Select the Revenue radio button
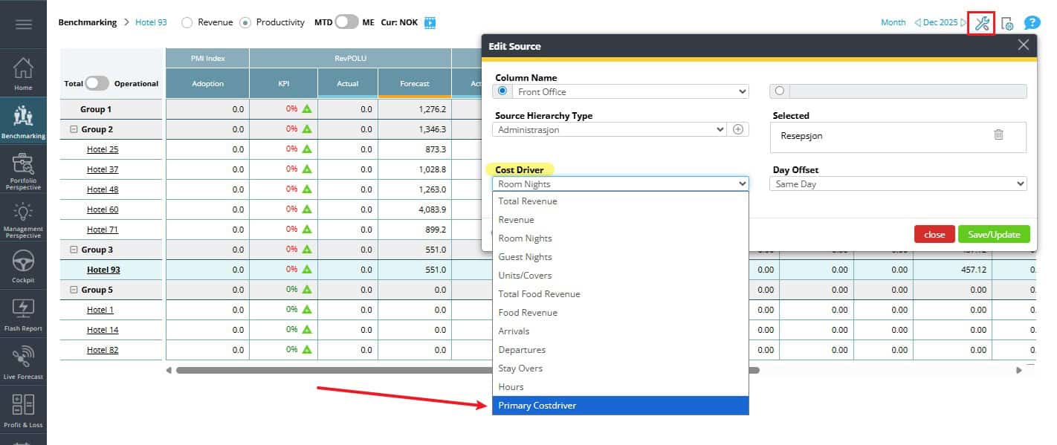The height and width of the screenshot is (445, 1057). 187,22
